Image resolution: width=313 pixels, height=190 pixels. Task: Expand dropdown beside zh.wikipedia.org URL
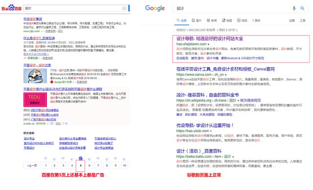[238, 100]
